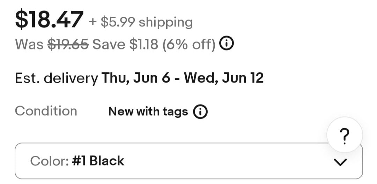
Task: Open the Color: #1 Black selector
Action: coord(189,161)
